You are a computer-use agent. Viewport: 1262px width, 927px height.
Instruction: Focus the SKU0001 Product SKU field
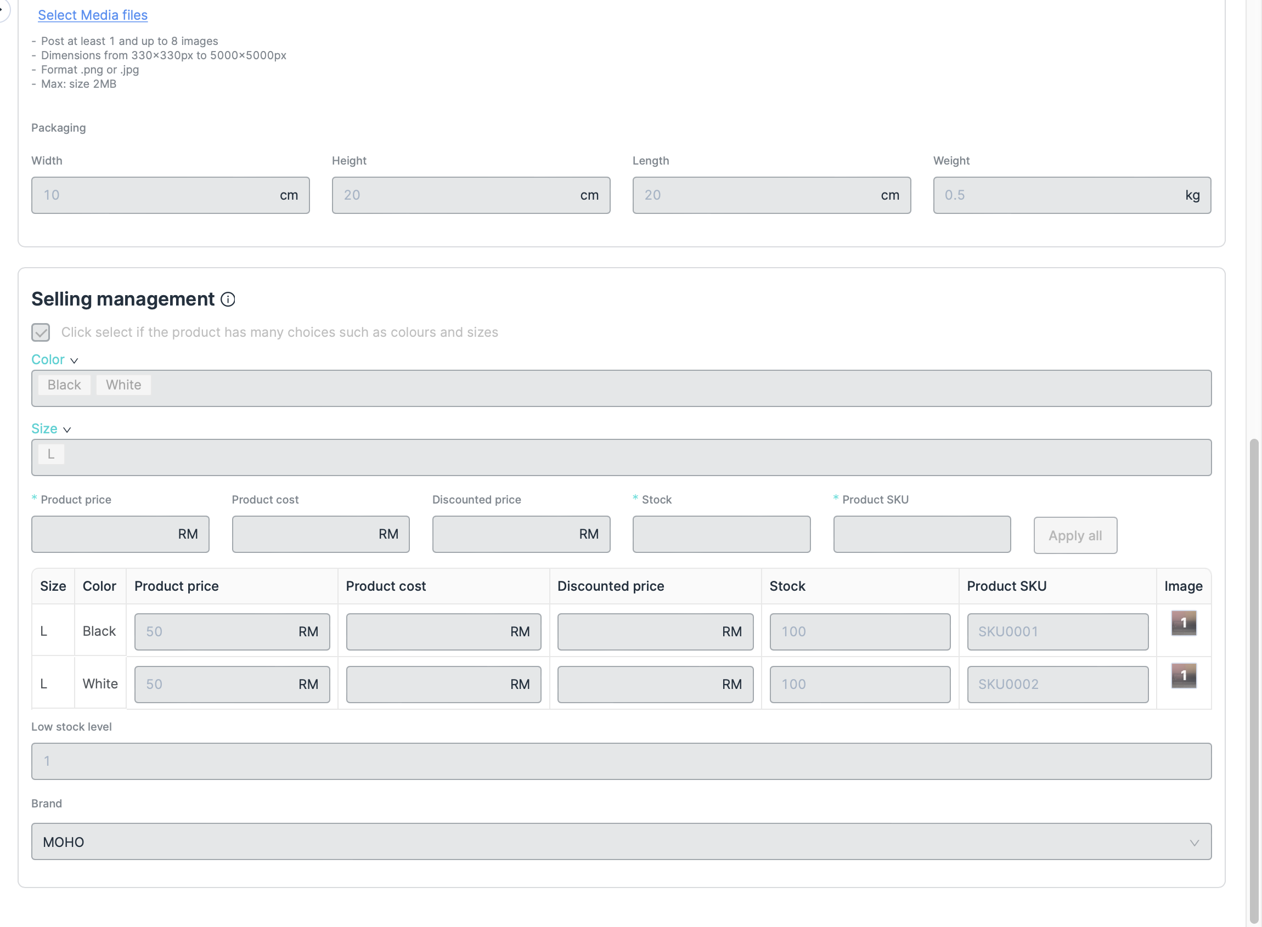coord(1057,632)
